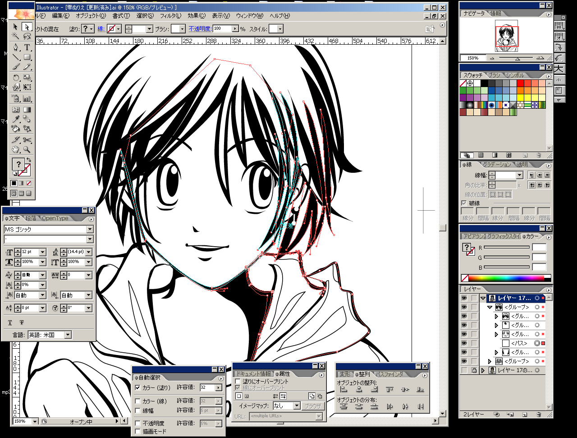The height and width of the screenshot is (438, 577).
Task: Select the Hand tool
Action: [x=16, y=149]
